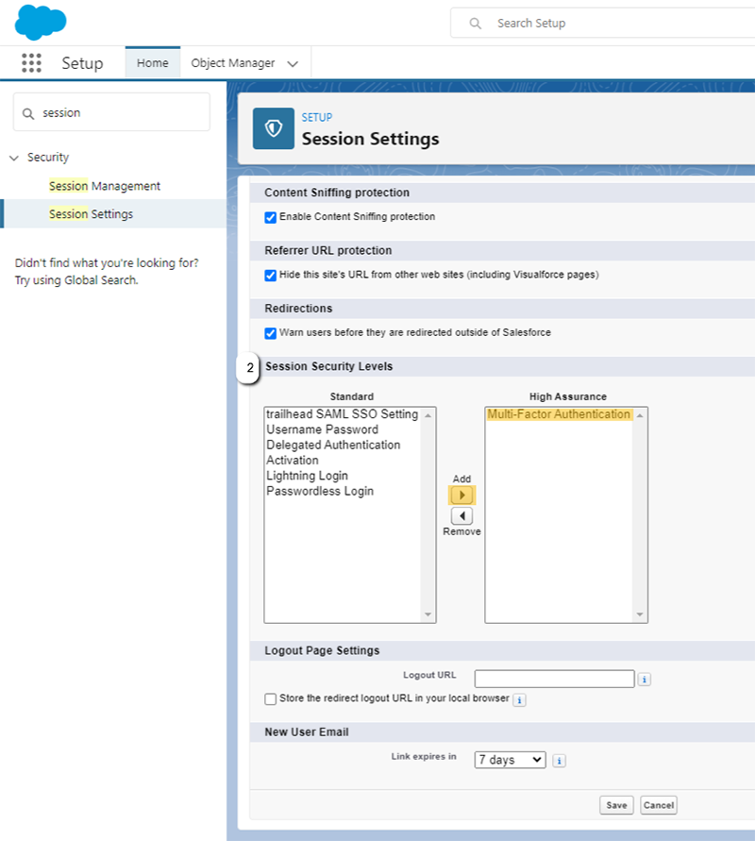This screenshot has width=755, height=841.
Task: Collapse the Security tree section
Action: (14, 158)
